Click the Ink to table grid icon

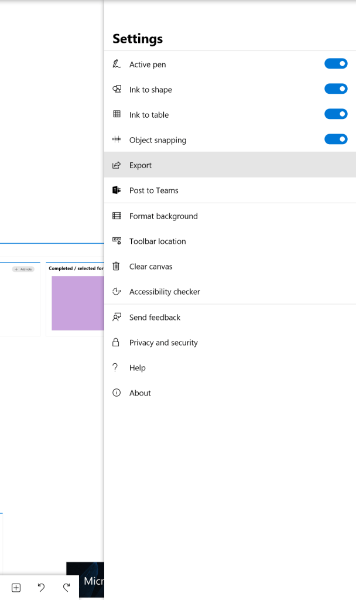(117, 115)
